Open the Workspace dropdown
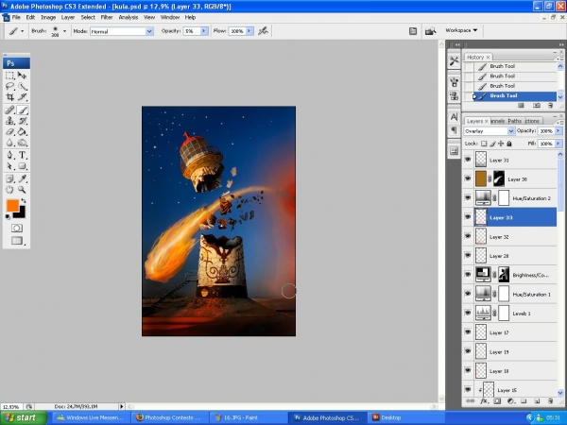 (x=461, y=30)
